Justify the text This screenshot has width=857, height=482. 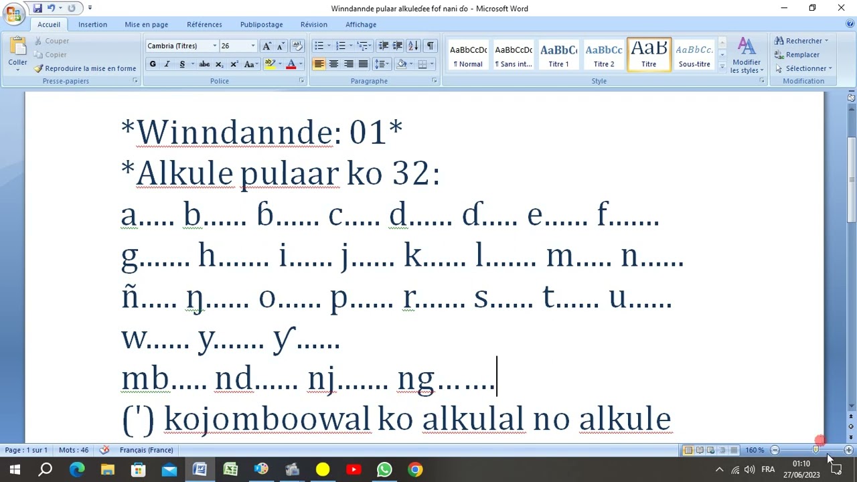(363, 64)
